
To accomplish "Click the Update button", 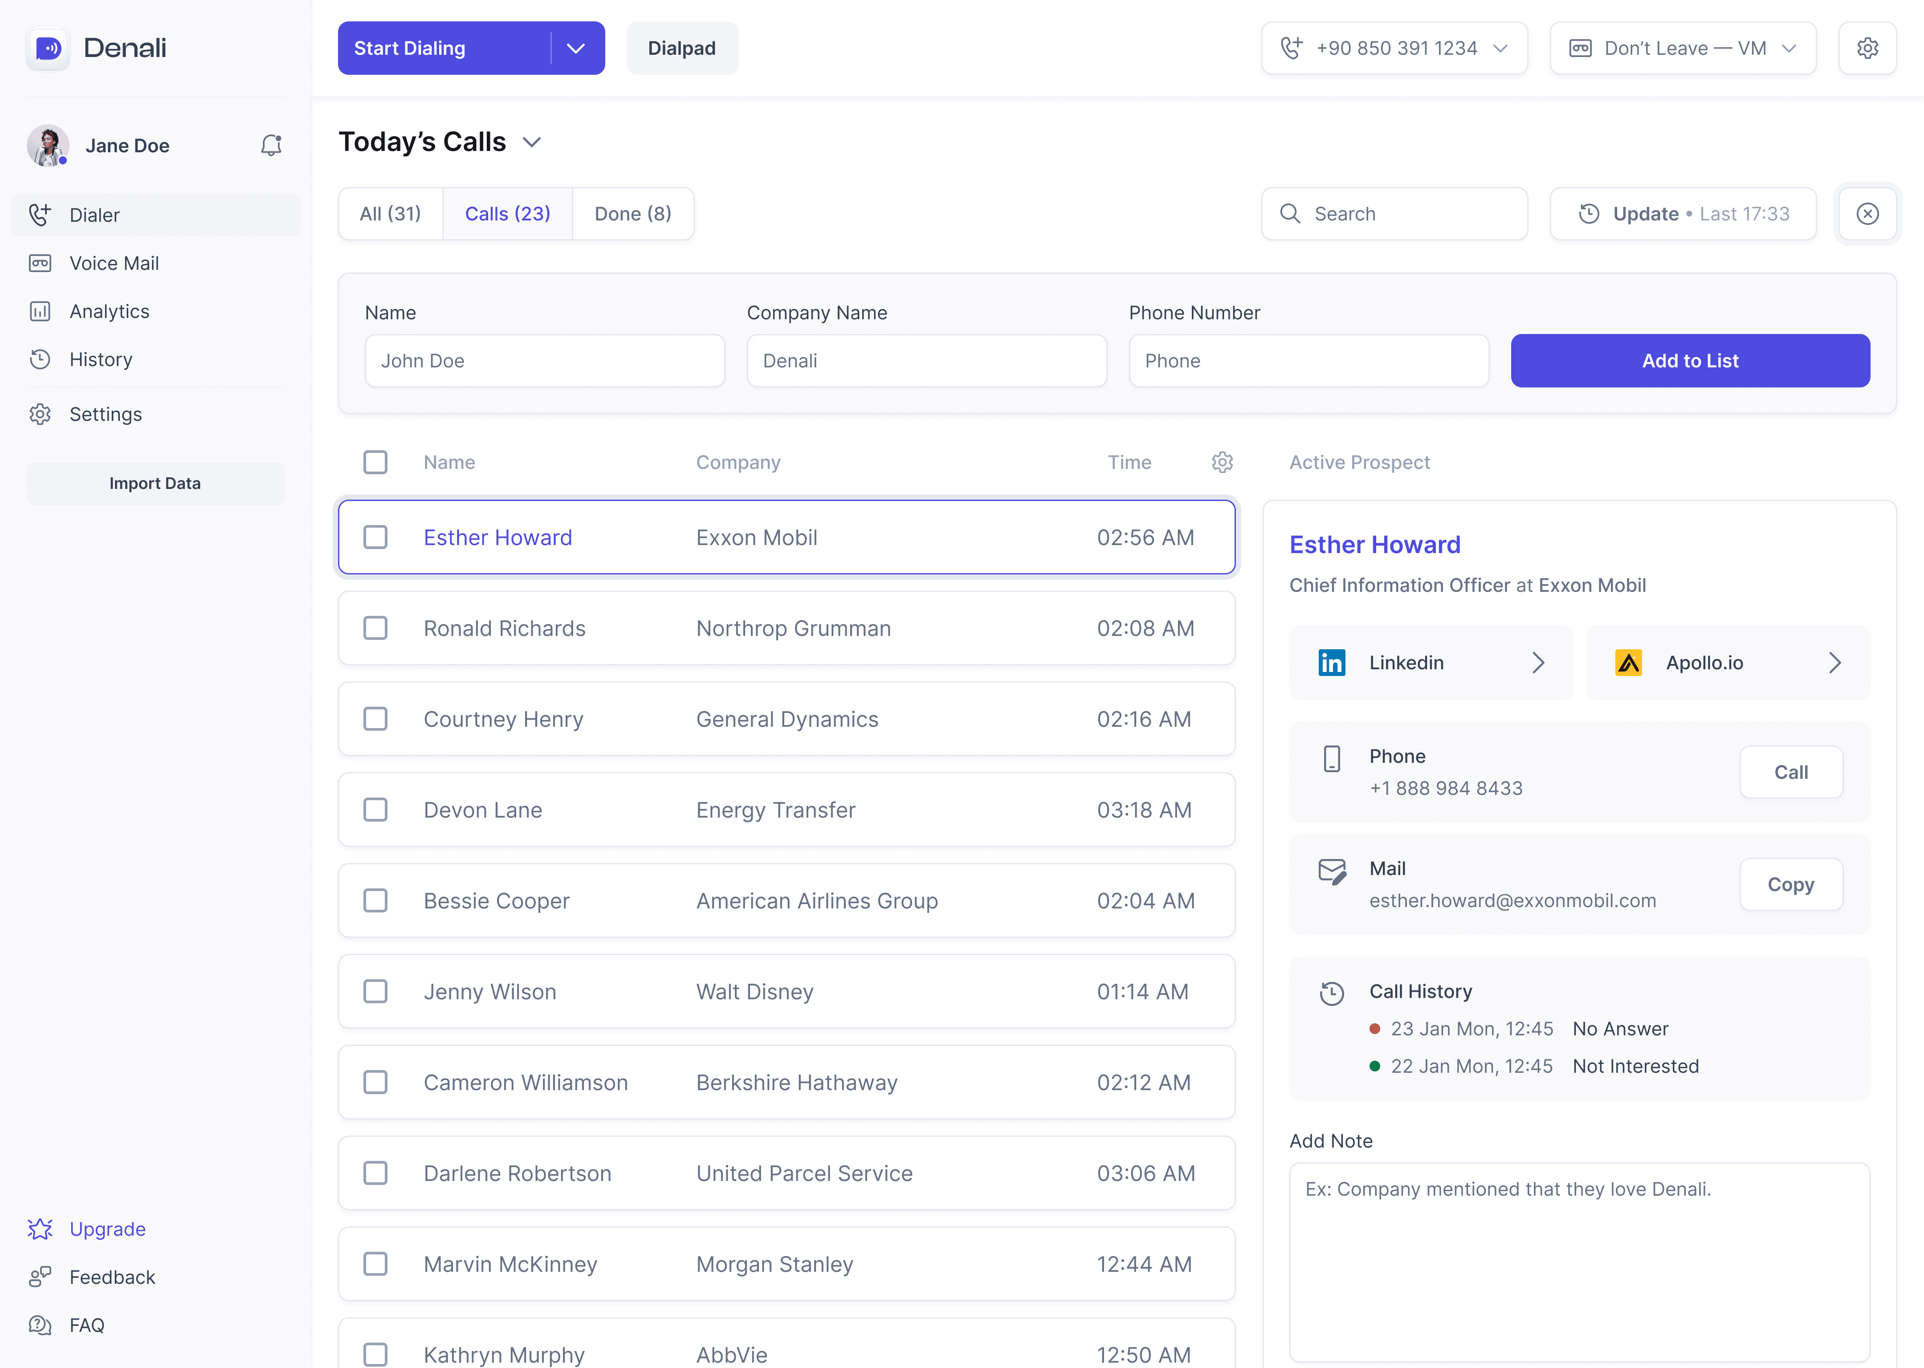I will (1683, 214).
